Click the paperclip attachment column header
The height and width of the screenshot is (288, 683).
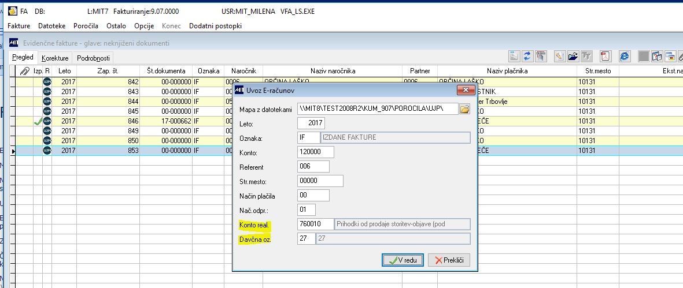pyautogui.click(x=25, y=71)
